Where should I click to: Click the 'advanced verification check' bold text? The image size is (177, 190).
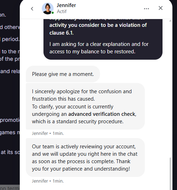pyautogui.click(x=102, y=114)
